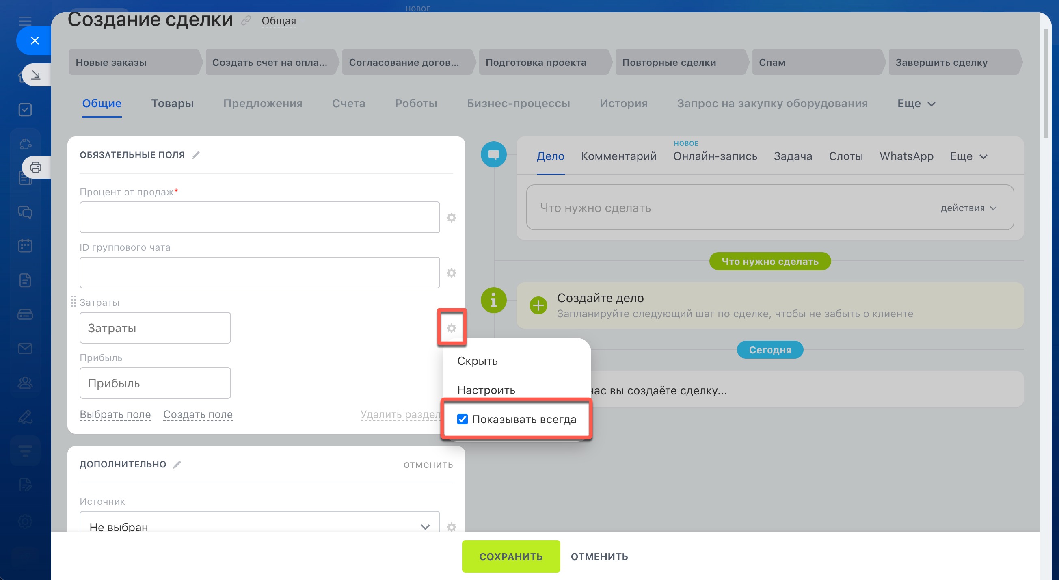The height and width of the screenshot is (580, 1059).
Task: Select the Задача timeline tab
Action: [793, 156]
